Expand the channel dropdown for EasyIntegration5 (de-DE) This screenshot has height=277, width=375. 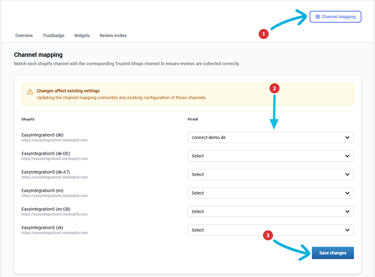click(x=270, y=156)
